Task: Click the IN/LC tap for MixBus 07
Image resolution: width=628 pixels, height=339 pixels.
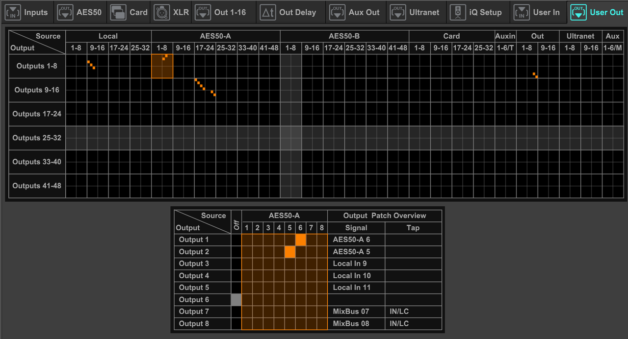Action: point(413,312)
